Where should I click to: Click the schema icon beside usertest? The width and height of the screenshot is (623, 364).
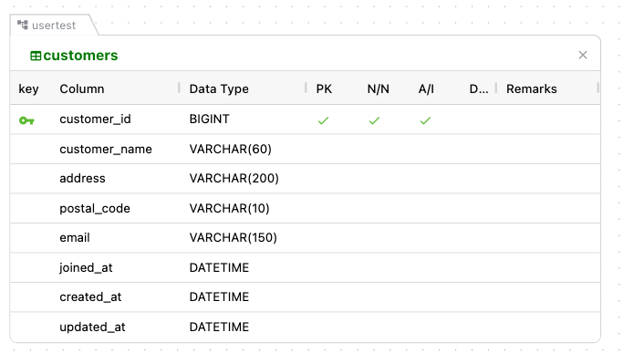[23, 25]
